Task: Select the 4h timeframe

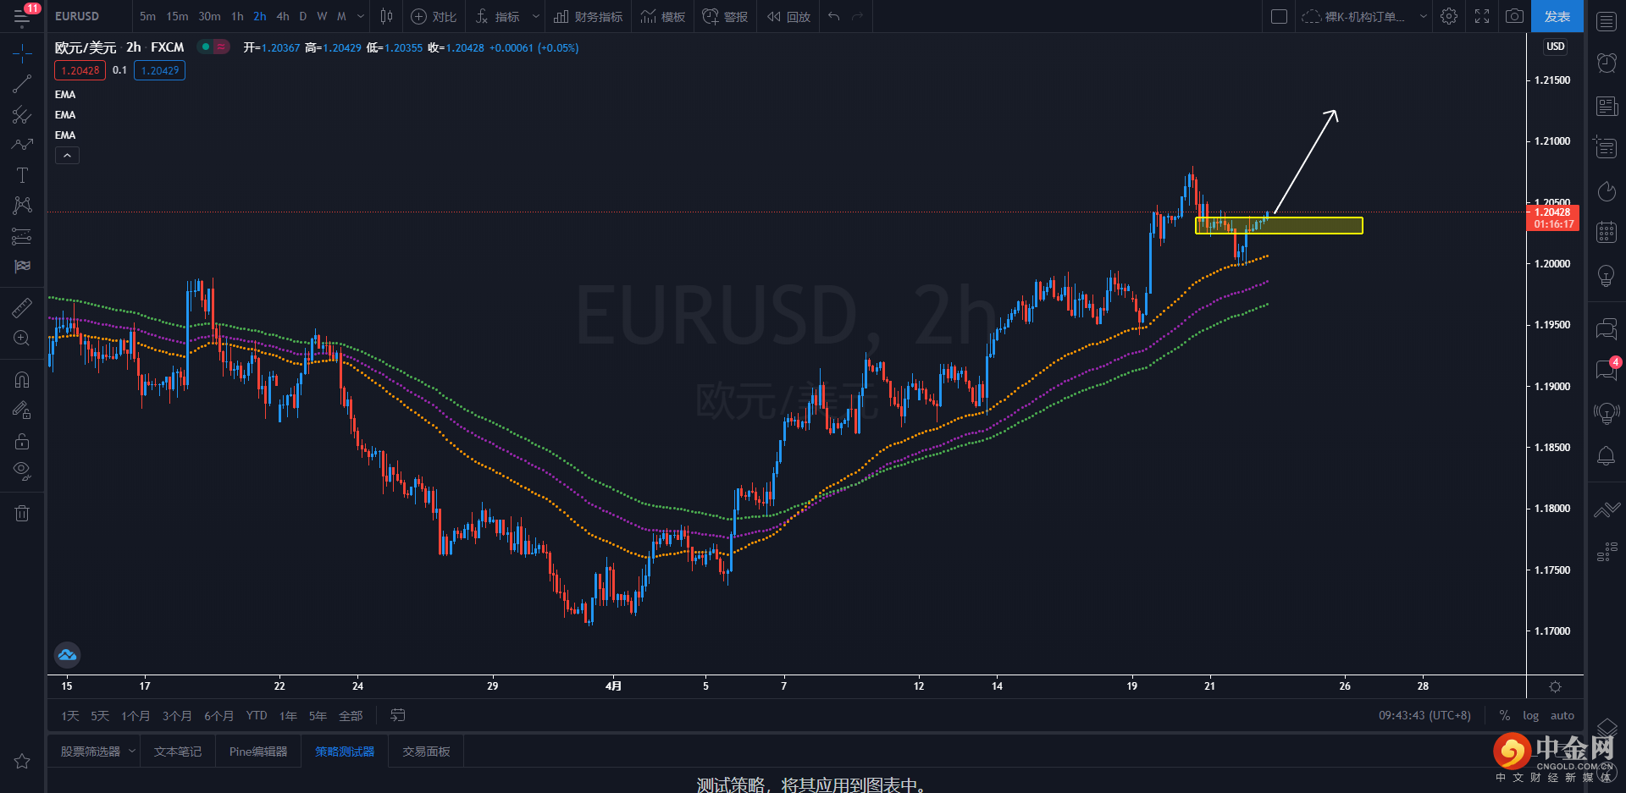Action: point(283,16)
